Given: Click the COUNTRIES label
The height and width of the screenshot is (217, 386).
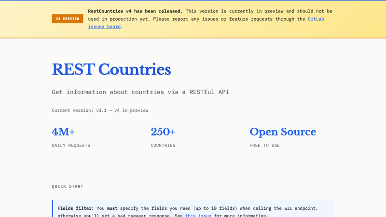Looking at the screenshot, I should pyautogui.click(x=163, y=146).
